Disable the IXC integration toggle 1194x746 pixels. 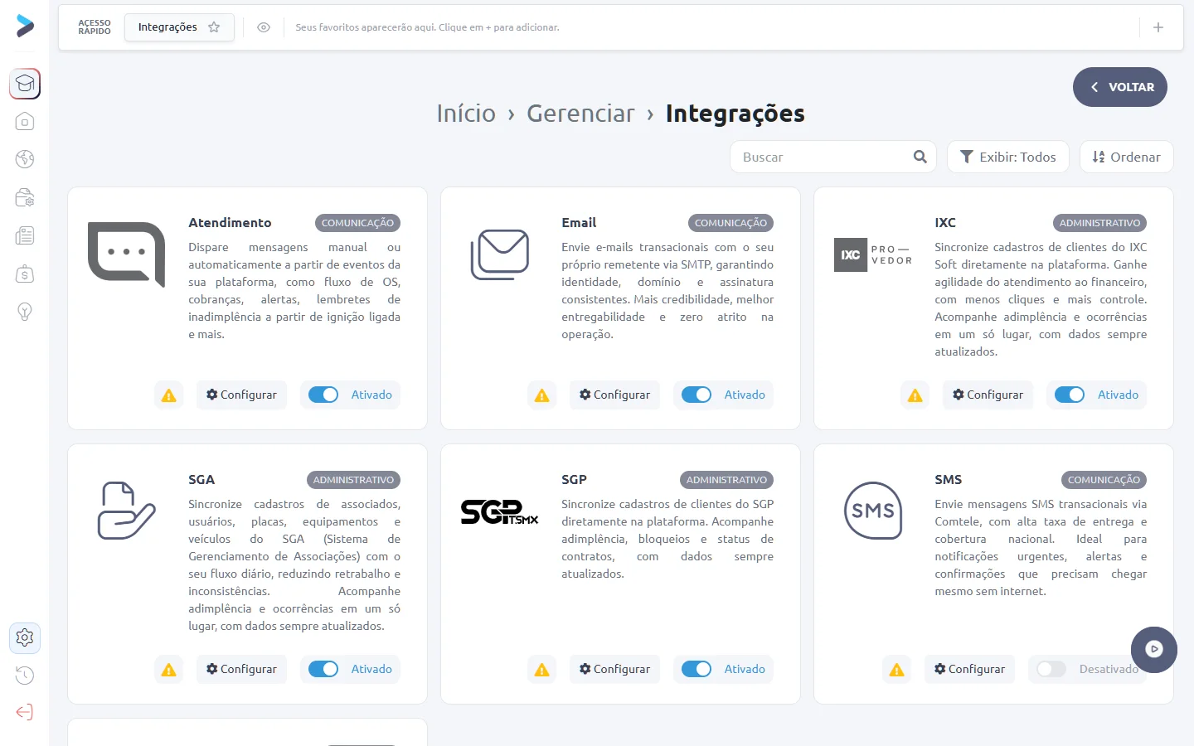click(1070, 395)
